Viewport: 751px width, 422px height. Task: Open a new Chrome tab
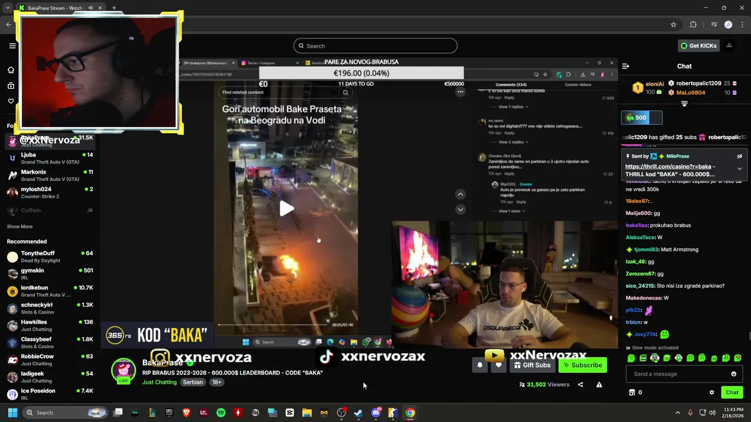pyautogui.click(x=114, y=8)
